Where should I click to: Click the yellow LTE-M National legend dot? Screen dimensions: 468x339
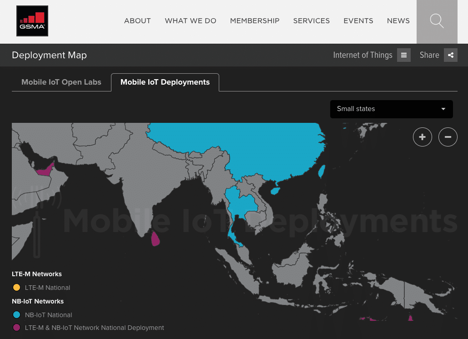[x=17, y=287]
